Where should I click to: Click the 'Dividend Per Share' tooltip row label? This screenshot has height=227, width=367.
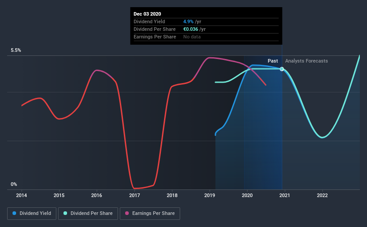(155, 29)
